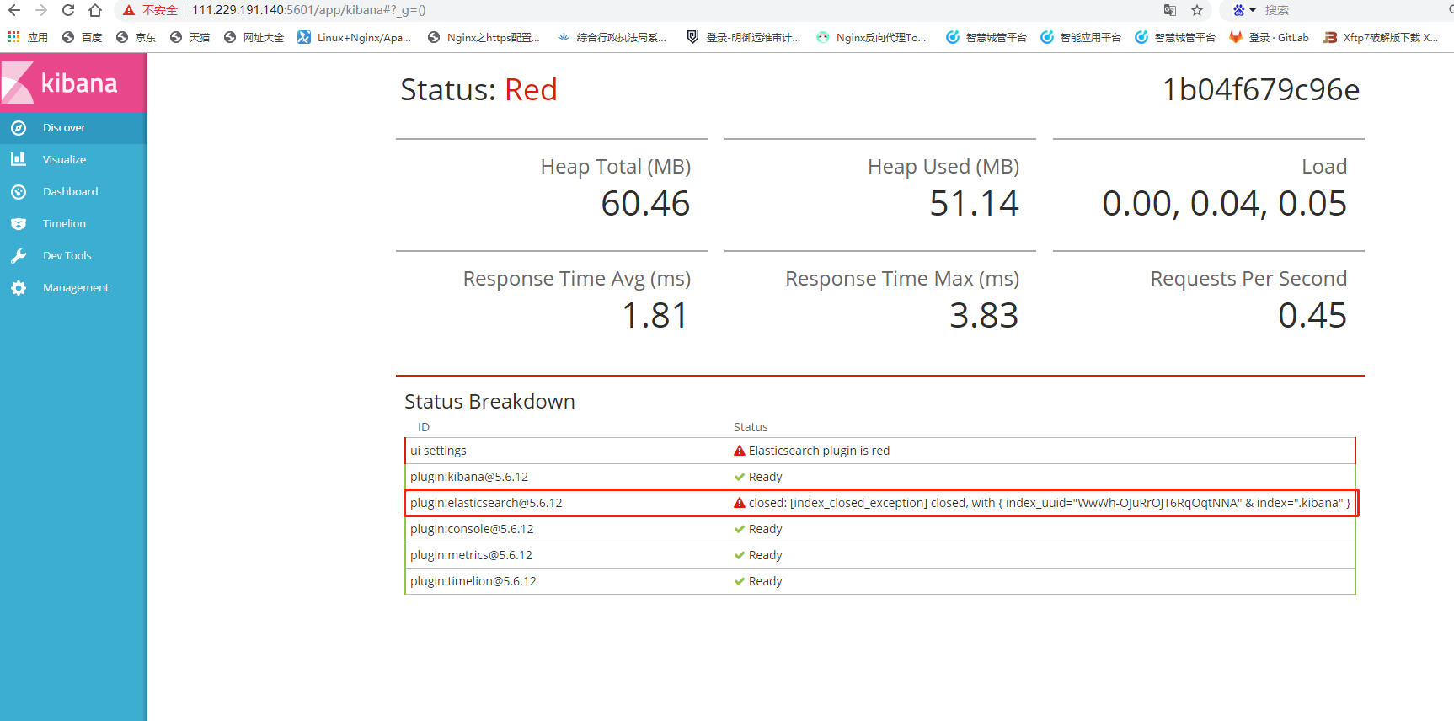Go back with browser back arrow
This screenshot has width=1454, height=721.
pos(14,10)
